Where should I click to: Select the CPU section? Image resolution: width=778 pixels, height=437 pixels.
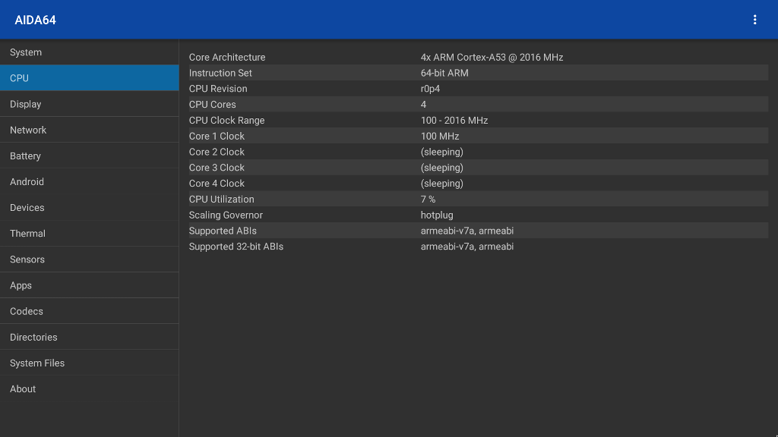[x=90, y=78]
